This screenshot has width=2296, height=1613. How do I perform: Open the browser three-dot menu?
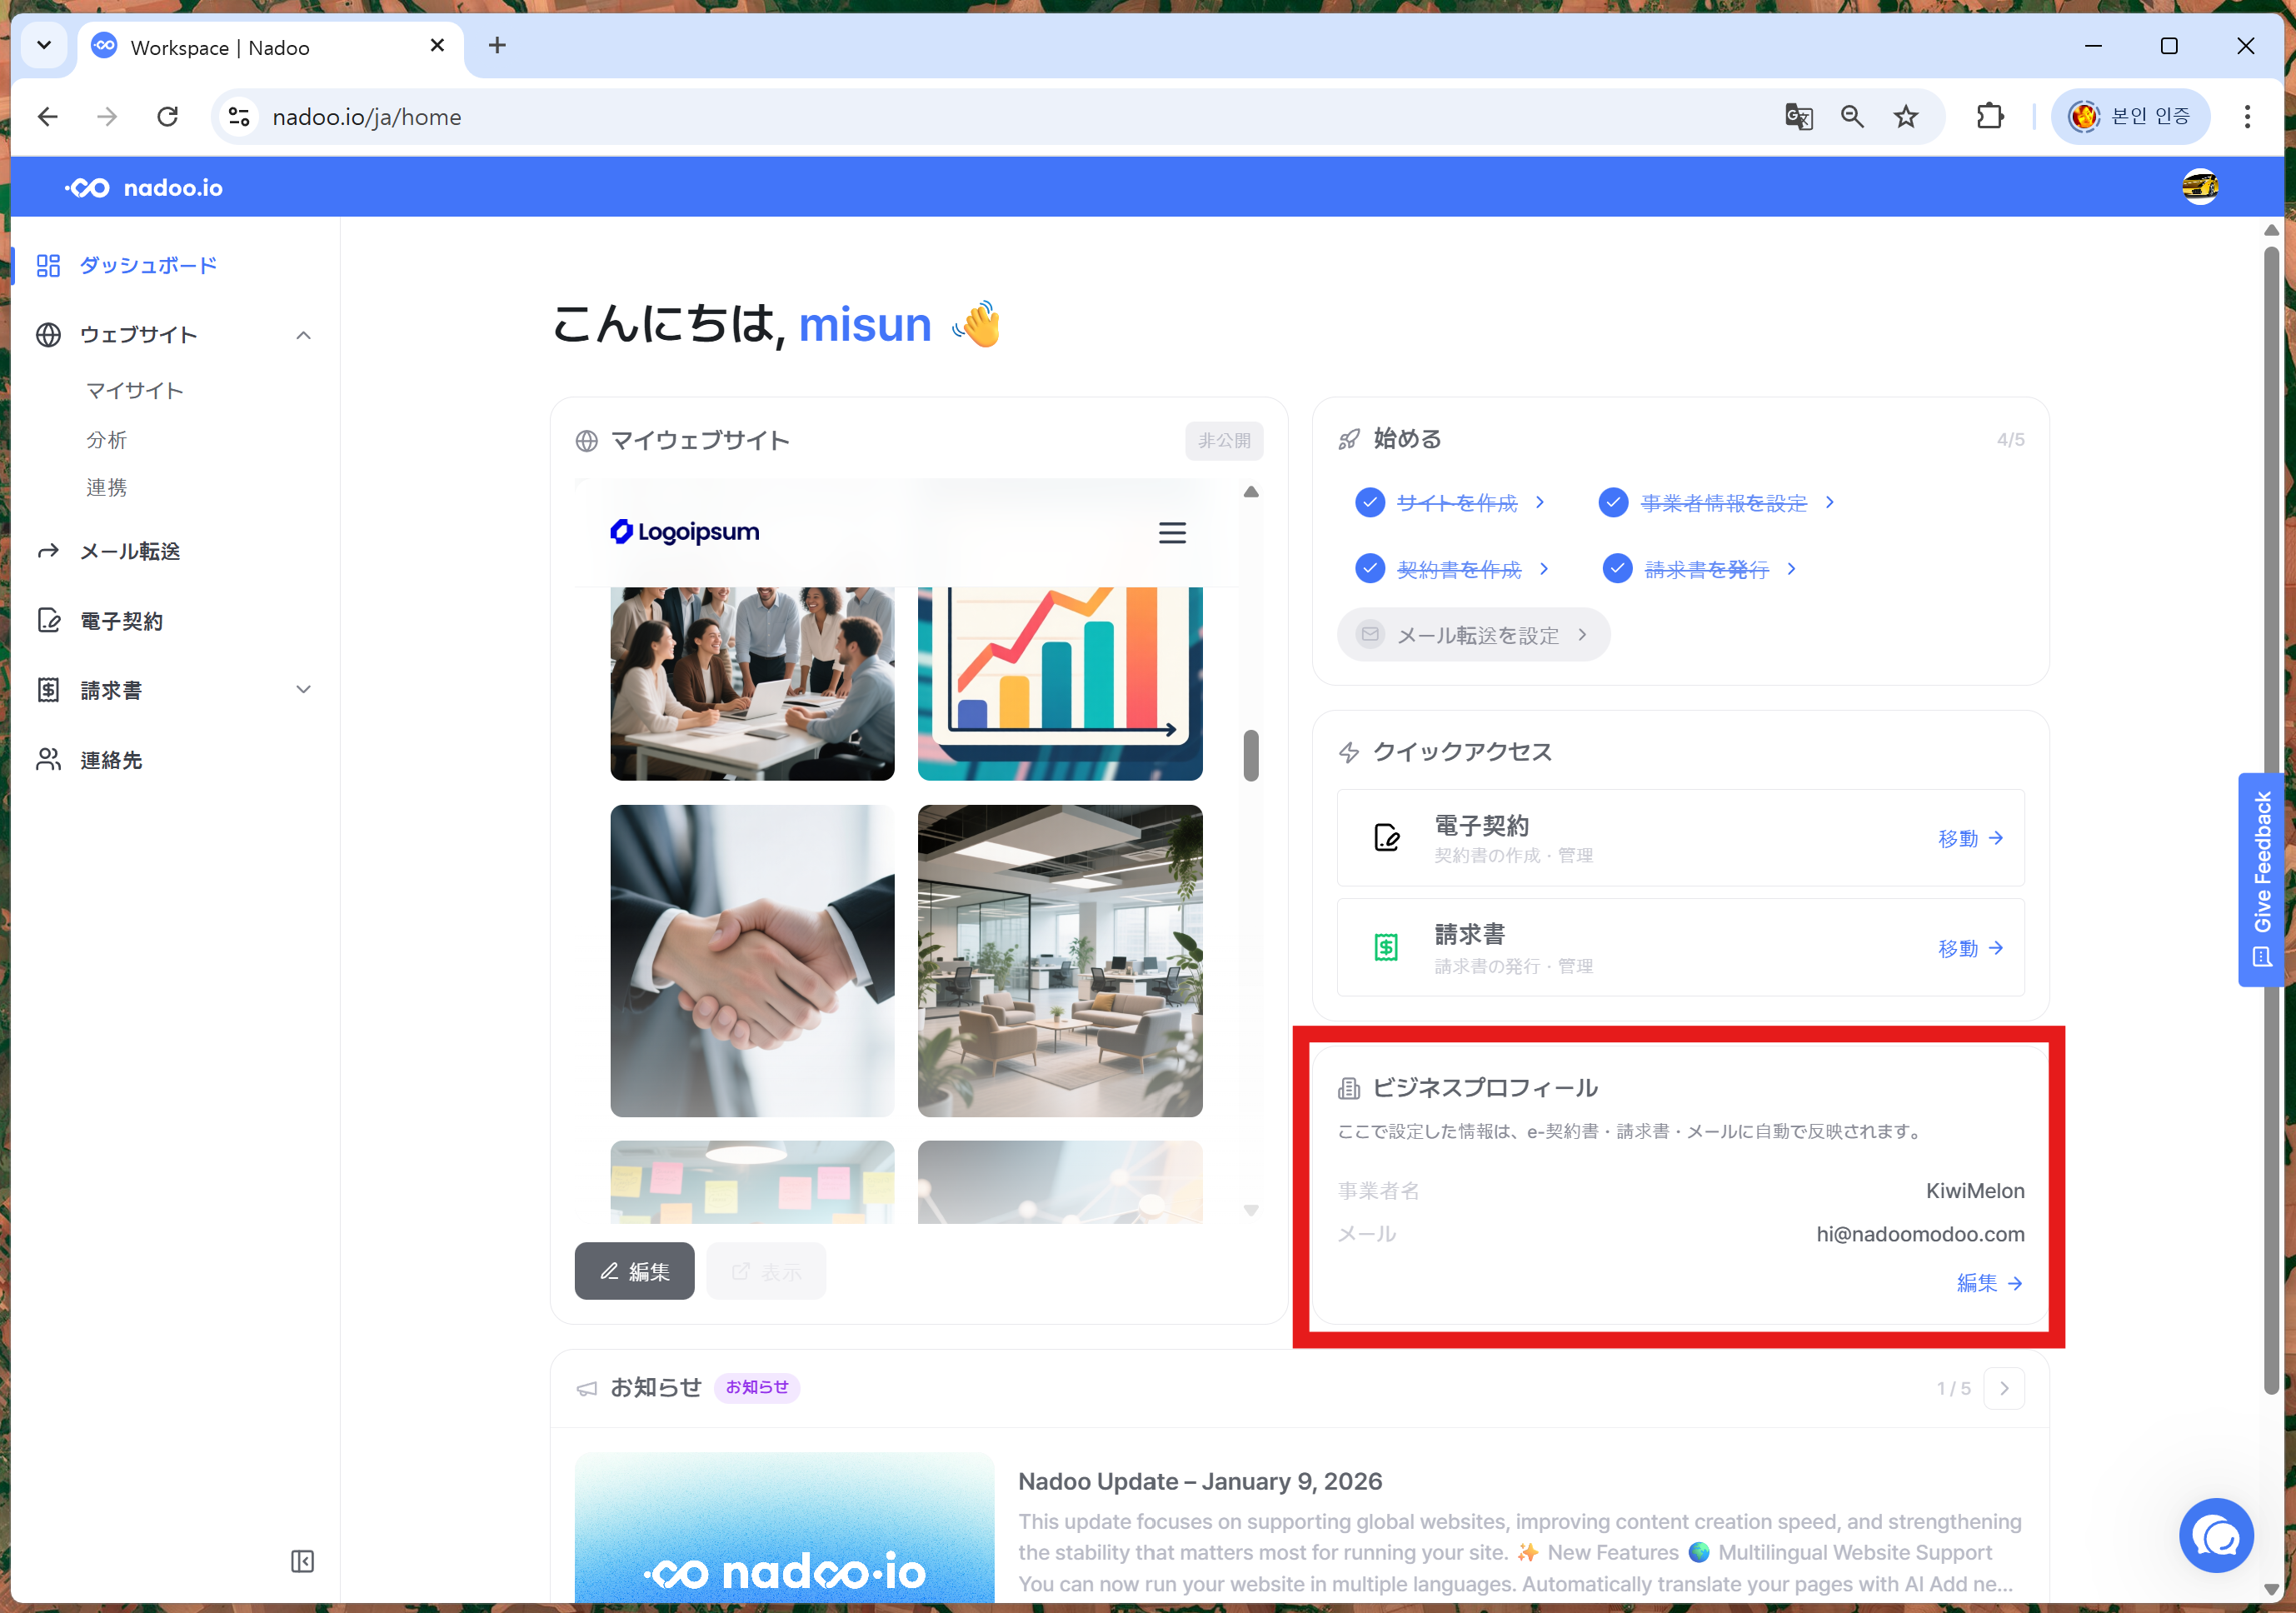click(x=2247, y=117)
